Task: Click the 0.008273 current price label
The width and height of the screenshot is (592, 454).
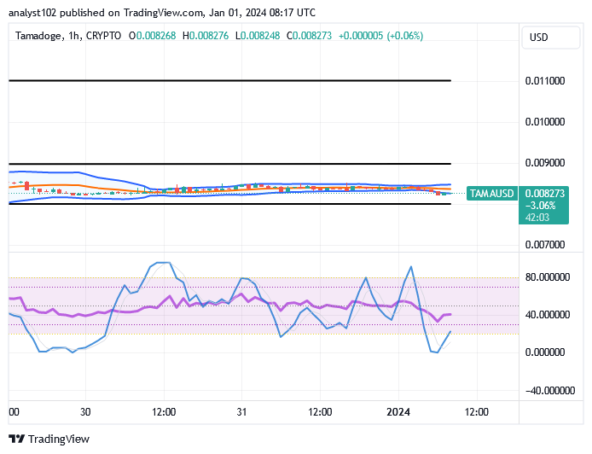Action: (x=542, y=194)
